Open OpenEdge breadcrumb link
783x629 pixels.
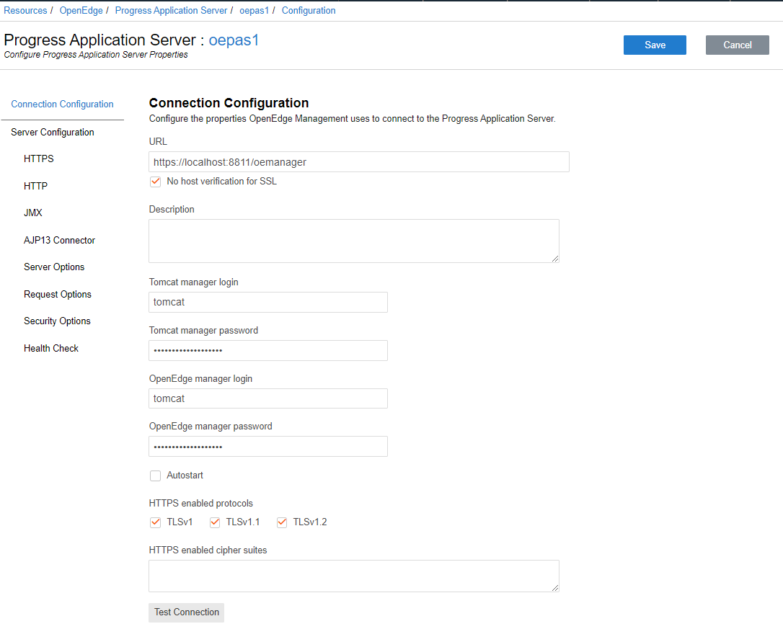81,11
